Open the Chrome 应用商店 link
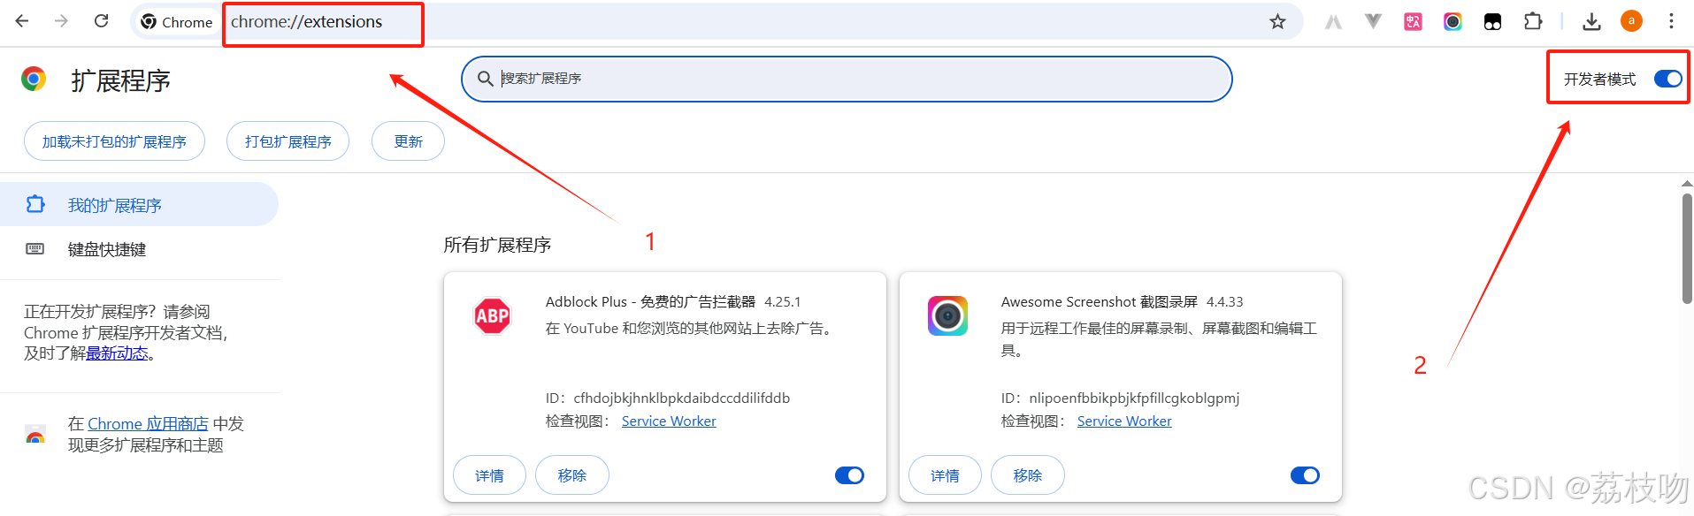Image resolution: width=1694 pixels, height=516 pixels. pyautogui.click(x=148, y=424)
